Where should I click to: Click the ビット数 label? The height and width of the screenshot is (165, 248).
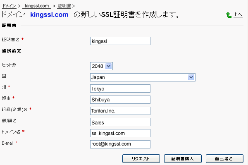(9, 65)
